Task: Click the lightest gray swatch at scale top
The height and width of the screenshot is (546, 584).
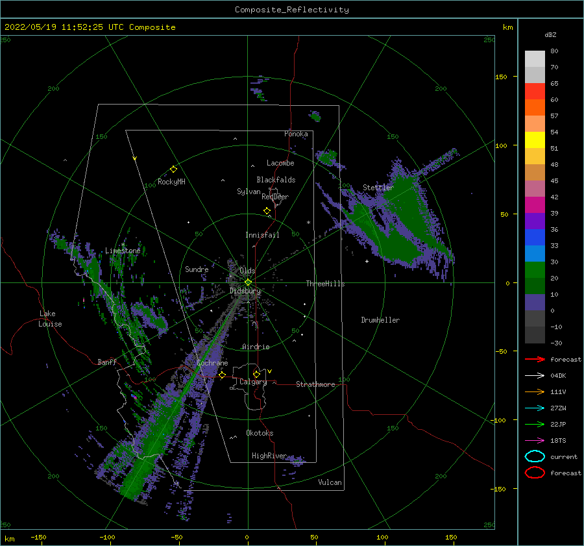Action: click(x=535, y=59)
